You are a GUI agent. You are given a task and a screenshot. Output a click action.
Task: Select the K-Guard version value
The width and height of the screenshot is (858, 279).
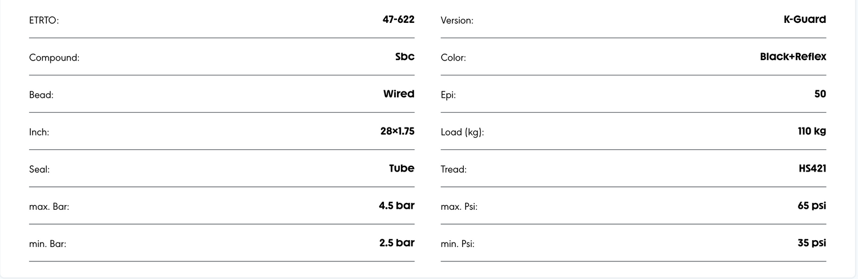click(x=804, y=19)
